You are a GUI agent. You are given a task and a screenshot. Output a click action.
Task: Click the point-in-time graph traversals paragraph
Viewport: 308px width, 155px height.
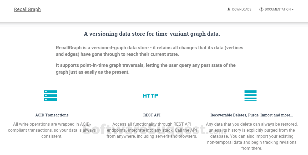pyautogui.click(x=145, y=68)
